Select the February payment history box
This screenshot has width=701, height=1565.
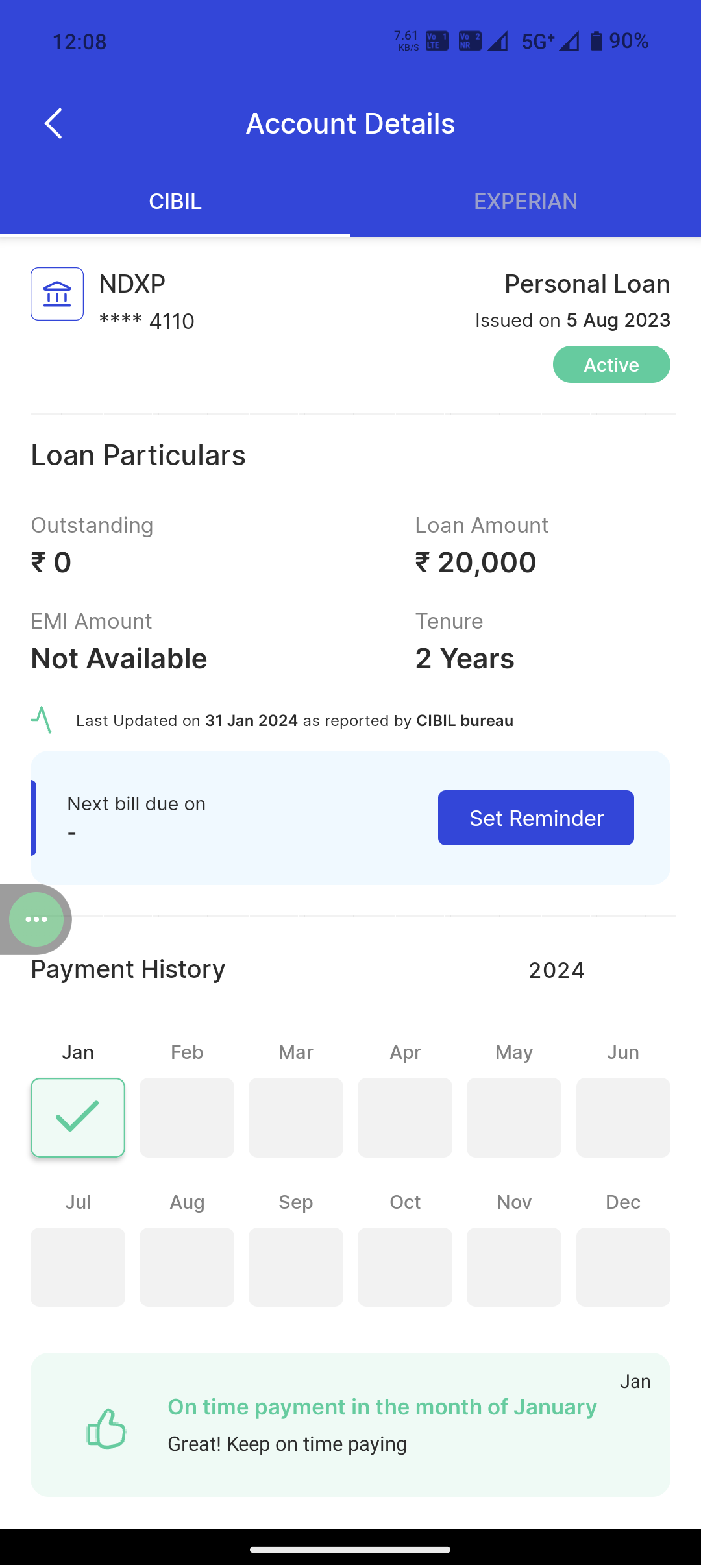tap(187, 1117)
